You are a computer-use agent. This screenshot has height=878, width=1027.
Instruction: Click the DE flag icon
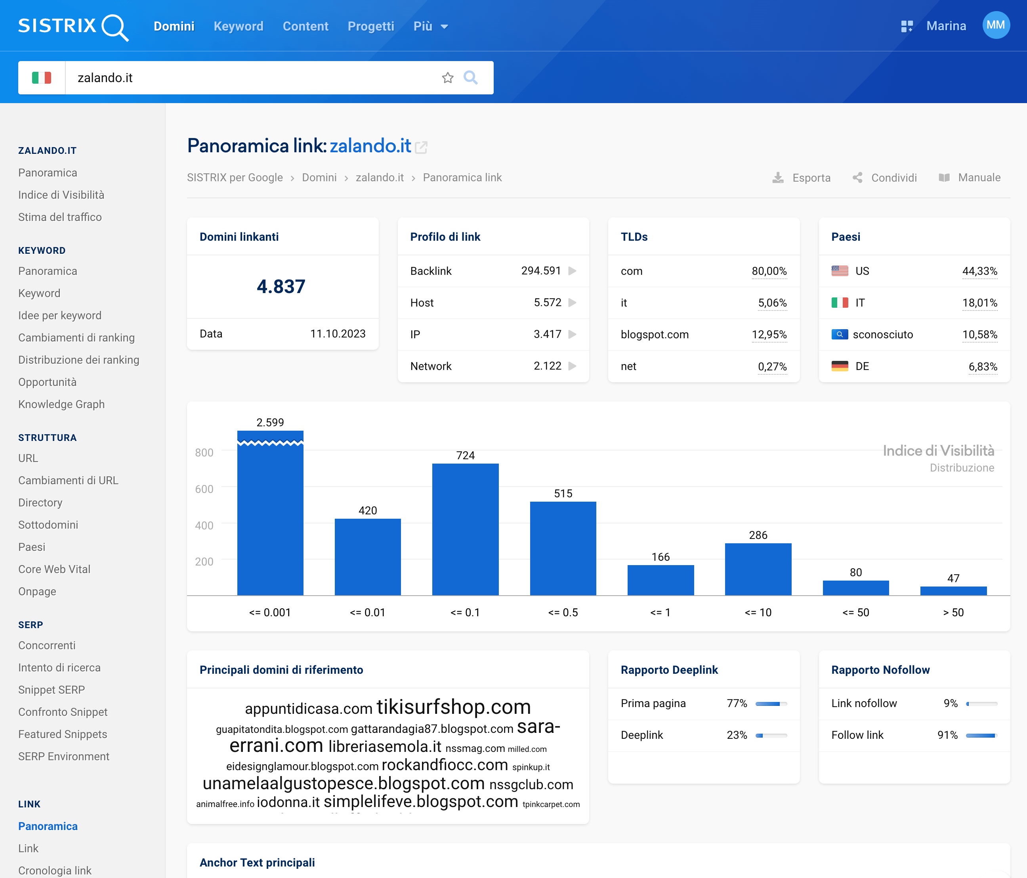coord(840,366)
